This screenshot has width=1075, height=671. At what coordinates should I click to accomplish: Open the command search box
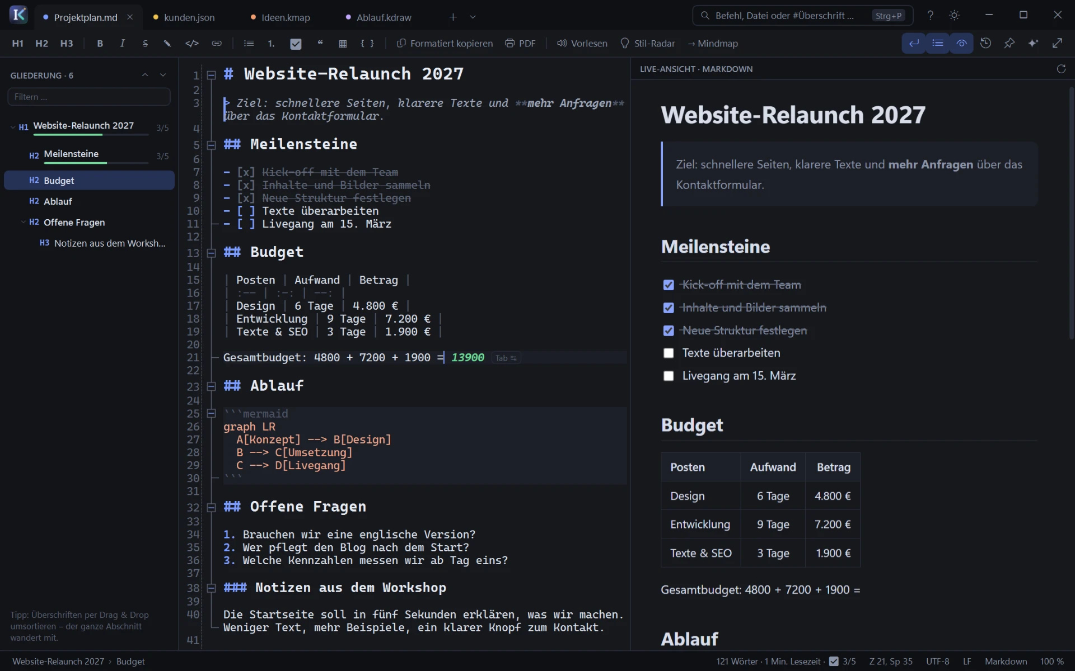[x=802, y=16]
